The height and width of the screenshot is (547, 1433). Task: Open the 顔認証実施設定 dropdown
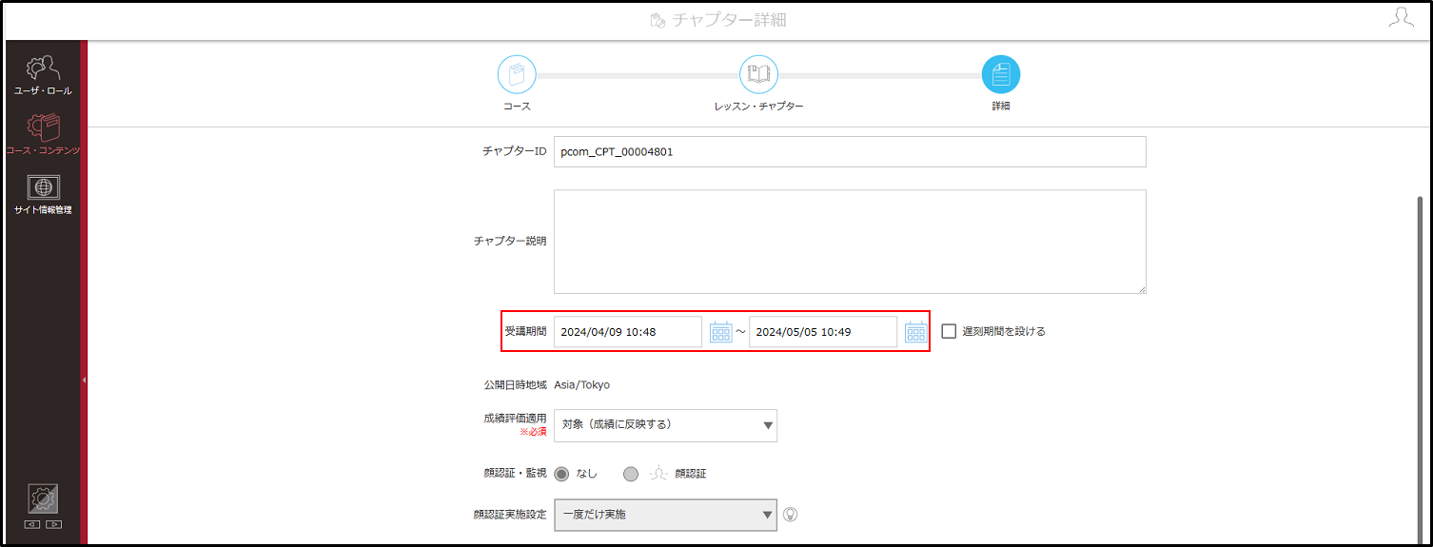click(665, 515)
